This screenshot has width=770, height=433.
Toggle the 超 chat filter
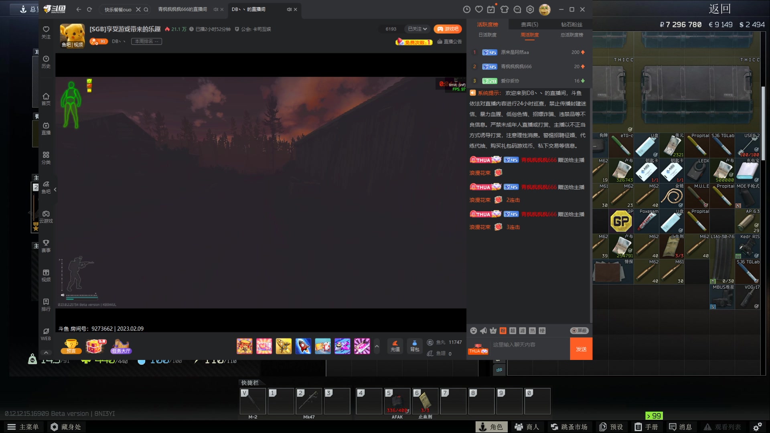click(x=513, y=331)
